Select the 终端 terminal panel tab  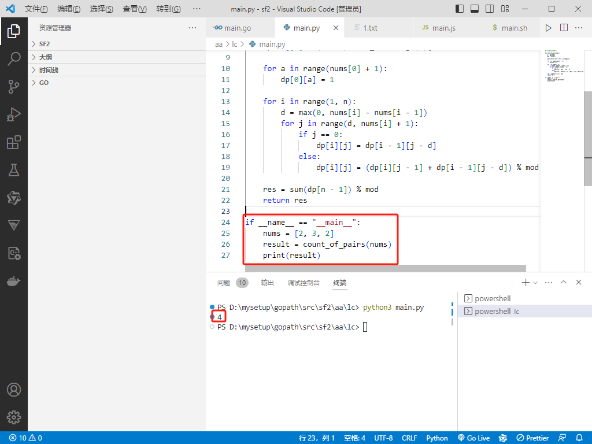pyautogui.click(x=340, y=283)
